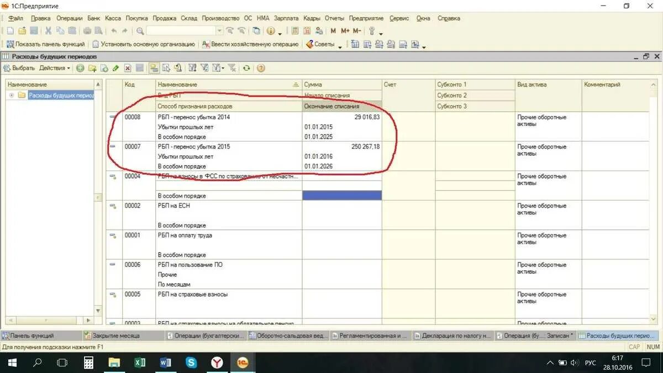
Task: Click the tools wrench icon in main toolbar
Action: (372, 31)
